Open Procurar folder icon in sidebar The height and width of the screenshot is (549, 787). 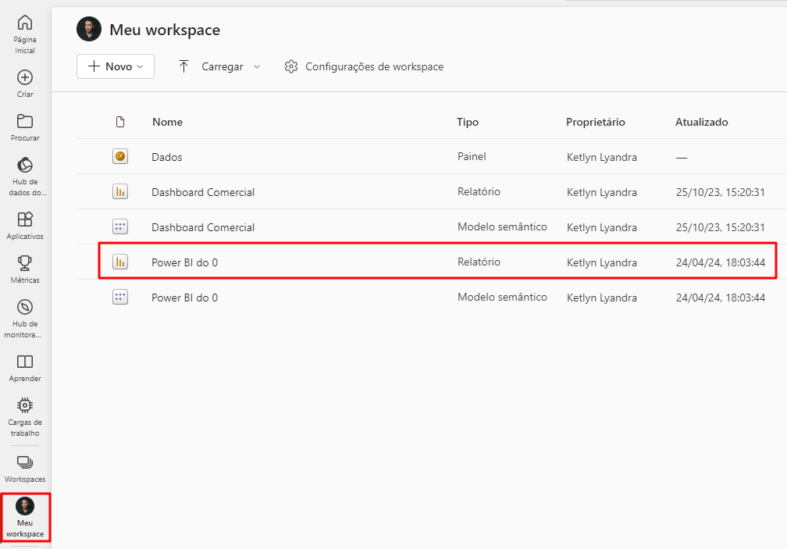click(25, 121)
